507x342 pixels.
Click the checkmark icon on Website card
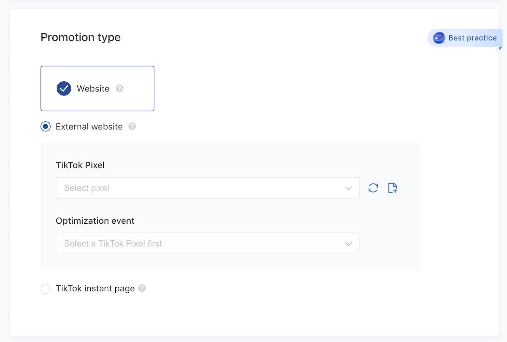click(x=64, y=88)
